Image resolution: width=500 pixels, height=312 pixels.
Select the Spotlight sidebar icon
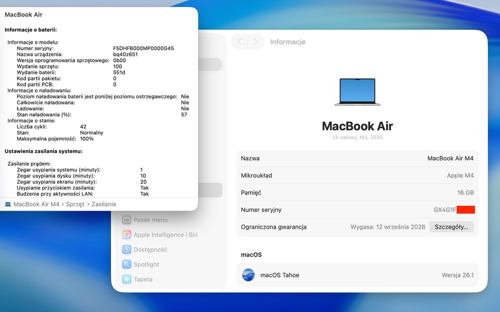click(126, 264)
